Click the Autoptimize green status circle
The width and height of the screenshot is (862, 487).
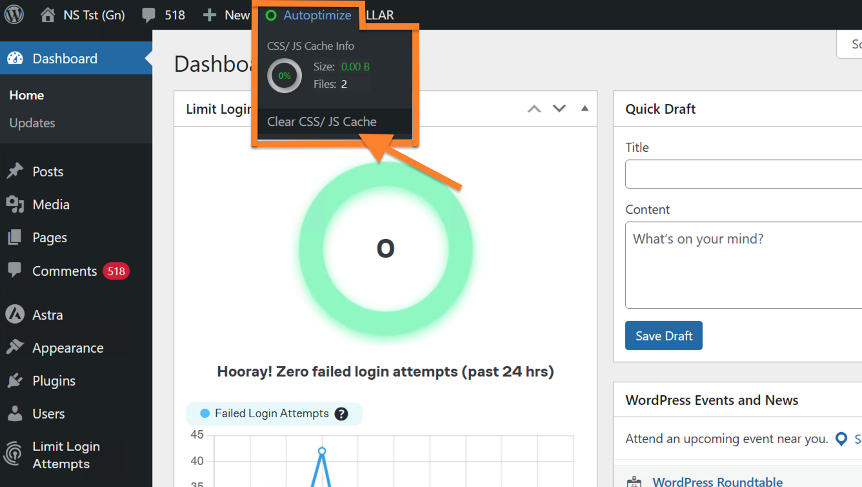pyautogui.click(x=271, y=15)
